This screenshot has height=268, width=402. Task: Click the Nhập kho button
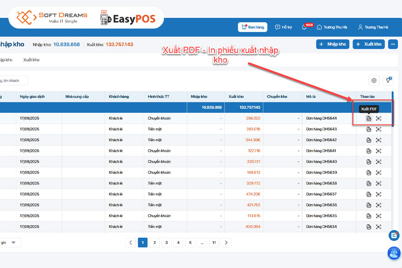[x=332, y=44]
